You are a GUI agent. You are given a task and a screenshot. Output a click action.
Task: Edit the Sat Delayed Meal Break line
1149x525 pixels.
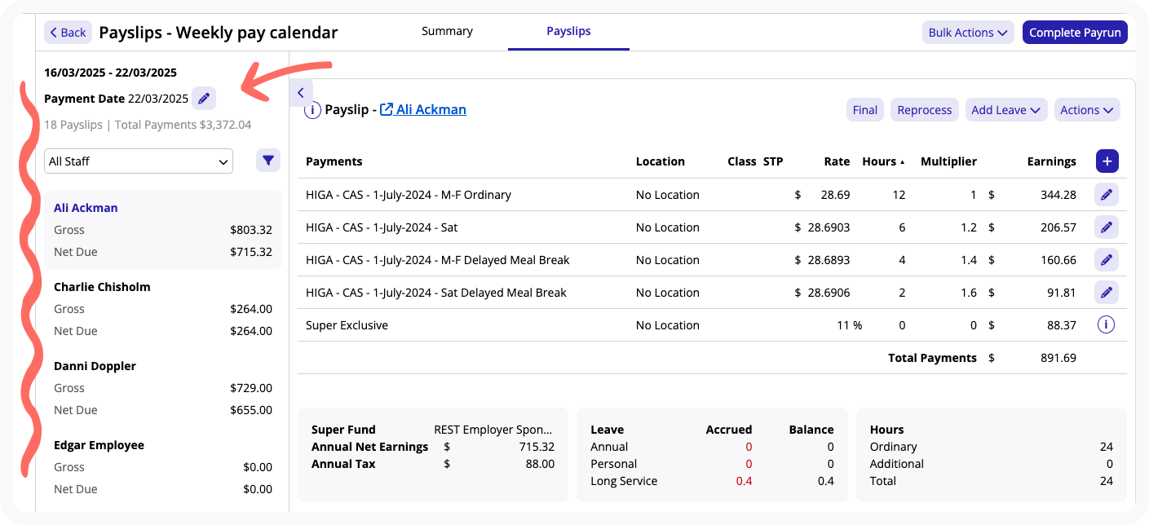pos(1106,293)
